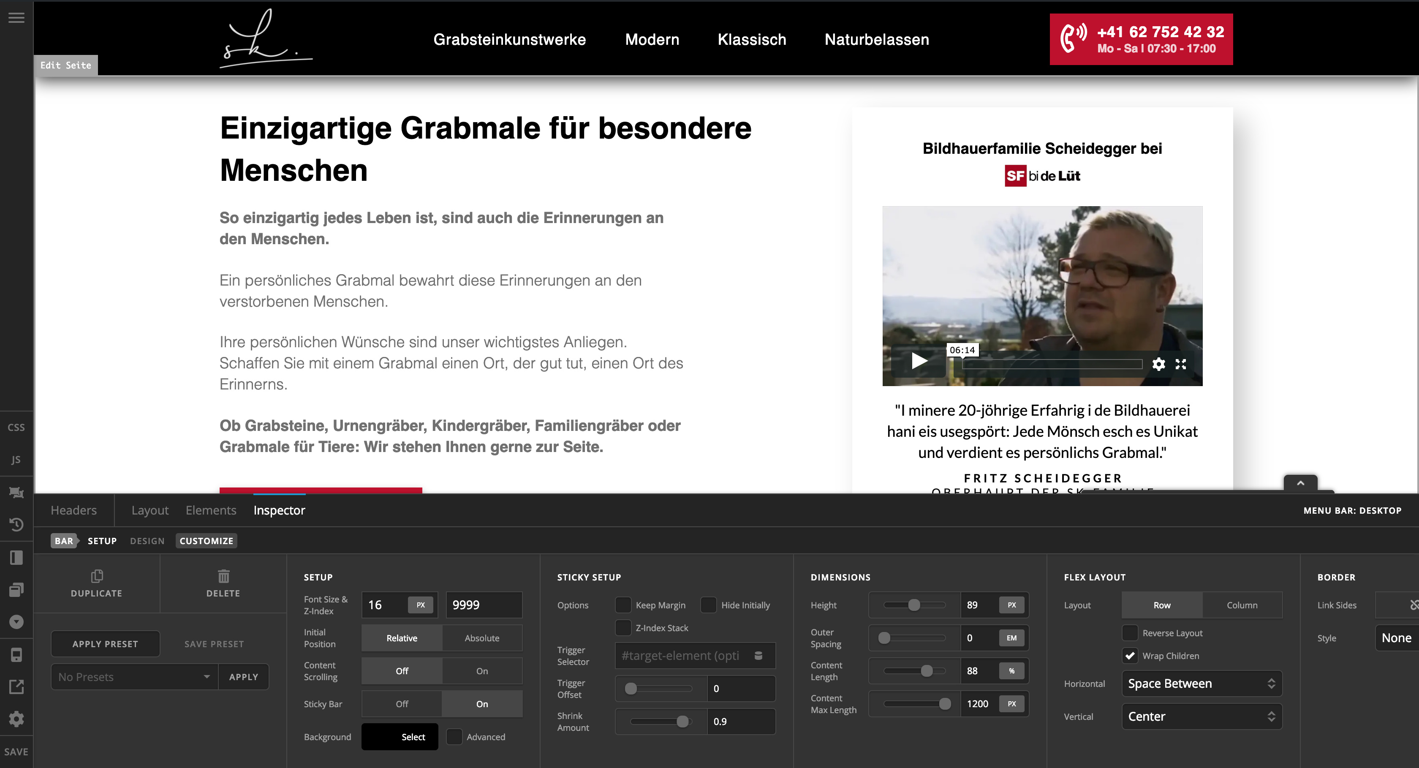Switch to the Elements tab
The height and width of the screenshot is (768, 1419).
(x=211, y=510)
